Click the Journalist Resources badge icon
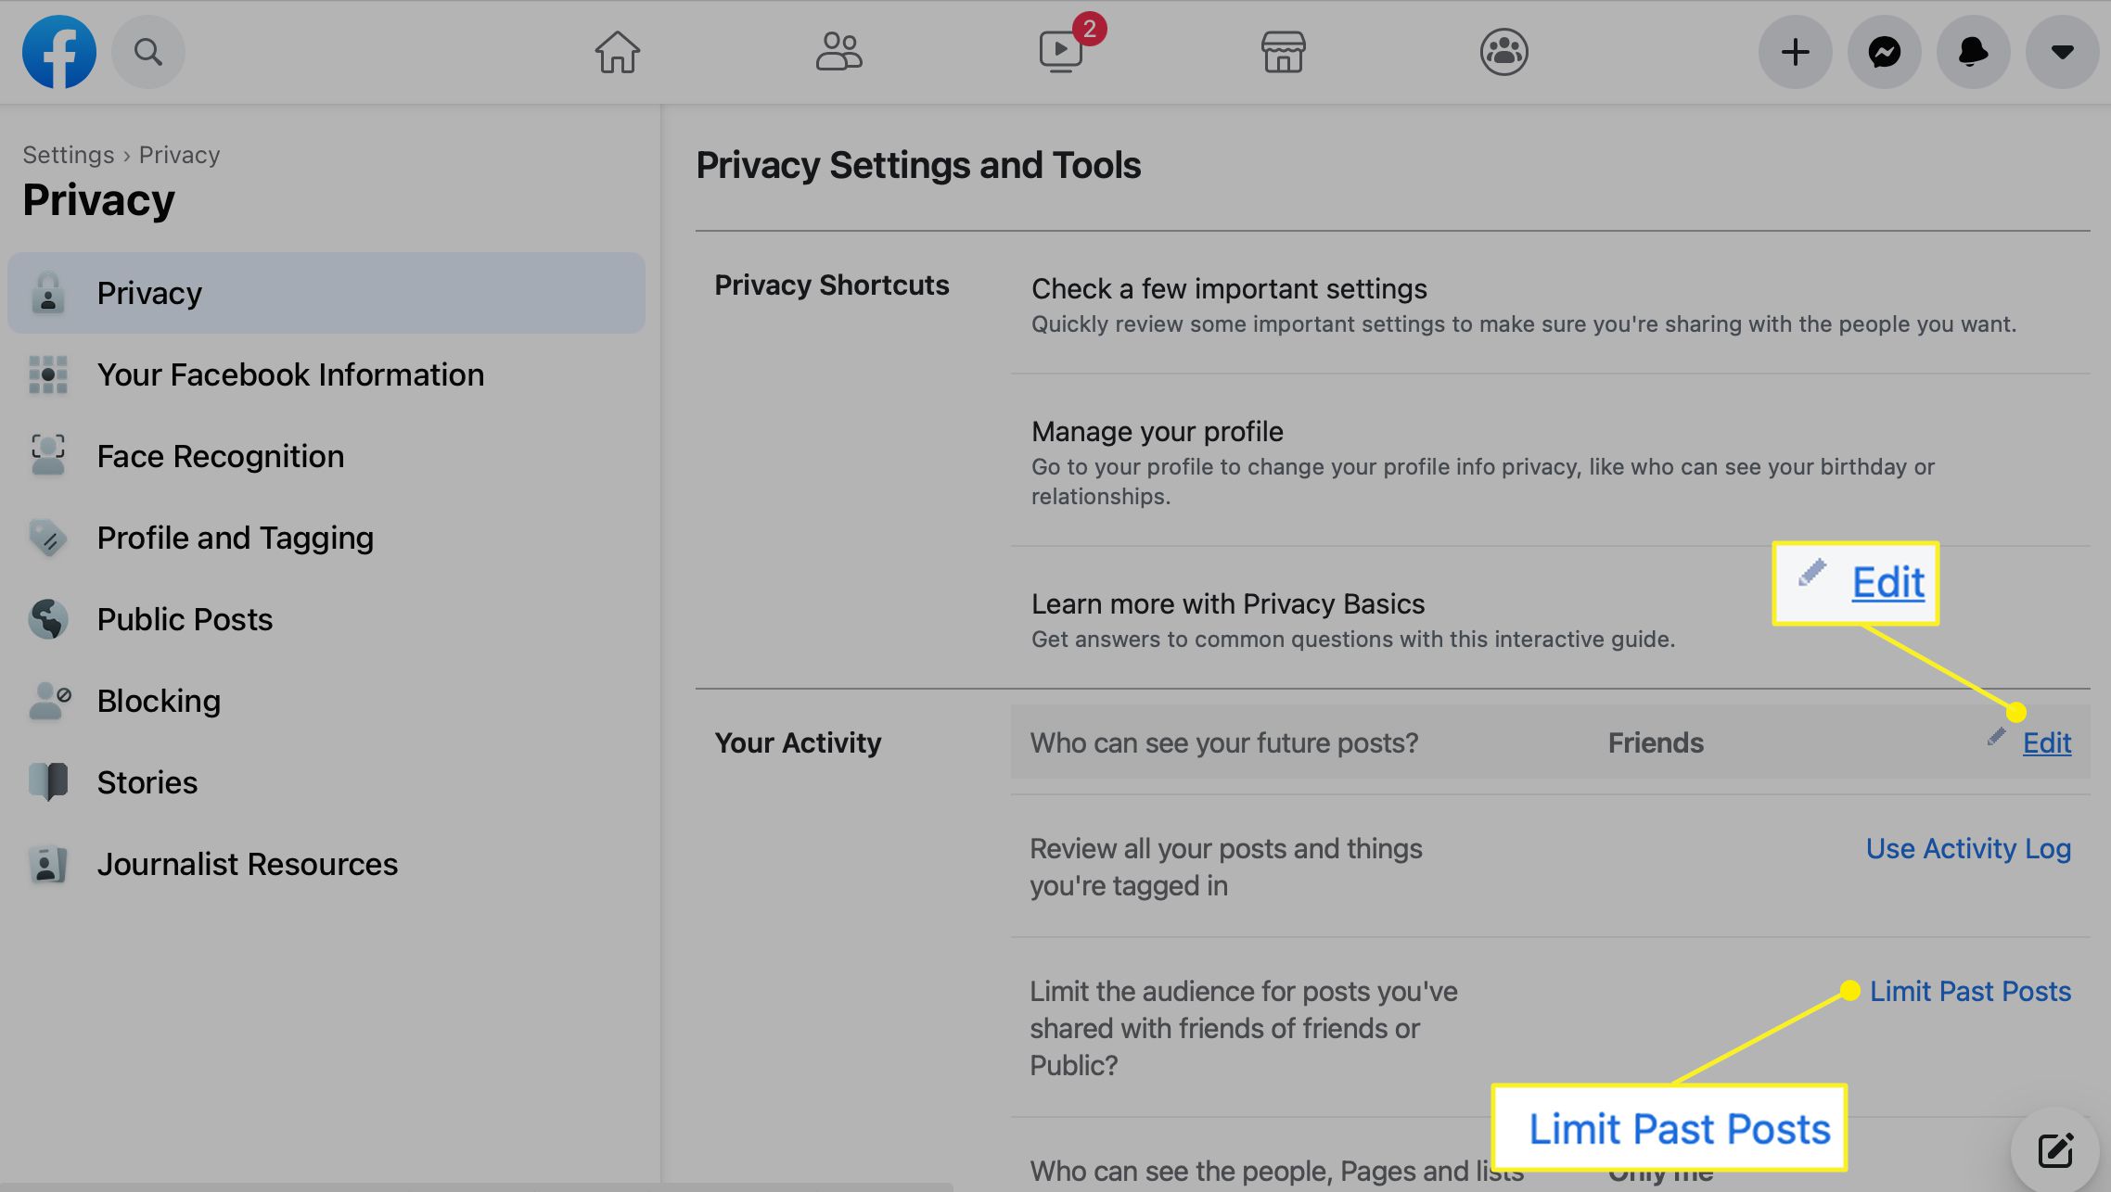 (x=48, y=864)
